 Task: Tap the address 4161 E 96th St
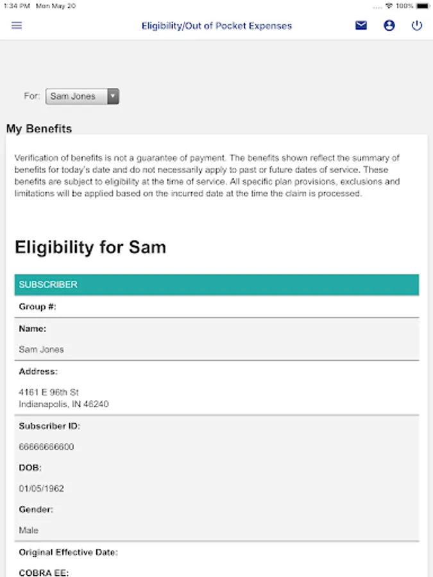pos(49,392)
